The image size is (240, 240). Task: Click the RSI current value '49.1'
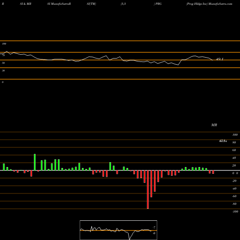[220, 59]
